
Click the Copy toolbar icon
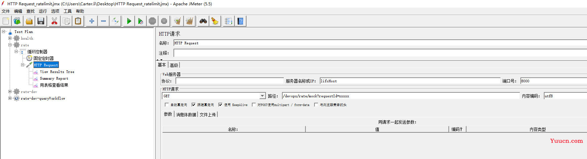point(66,21)
